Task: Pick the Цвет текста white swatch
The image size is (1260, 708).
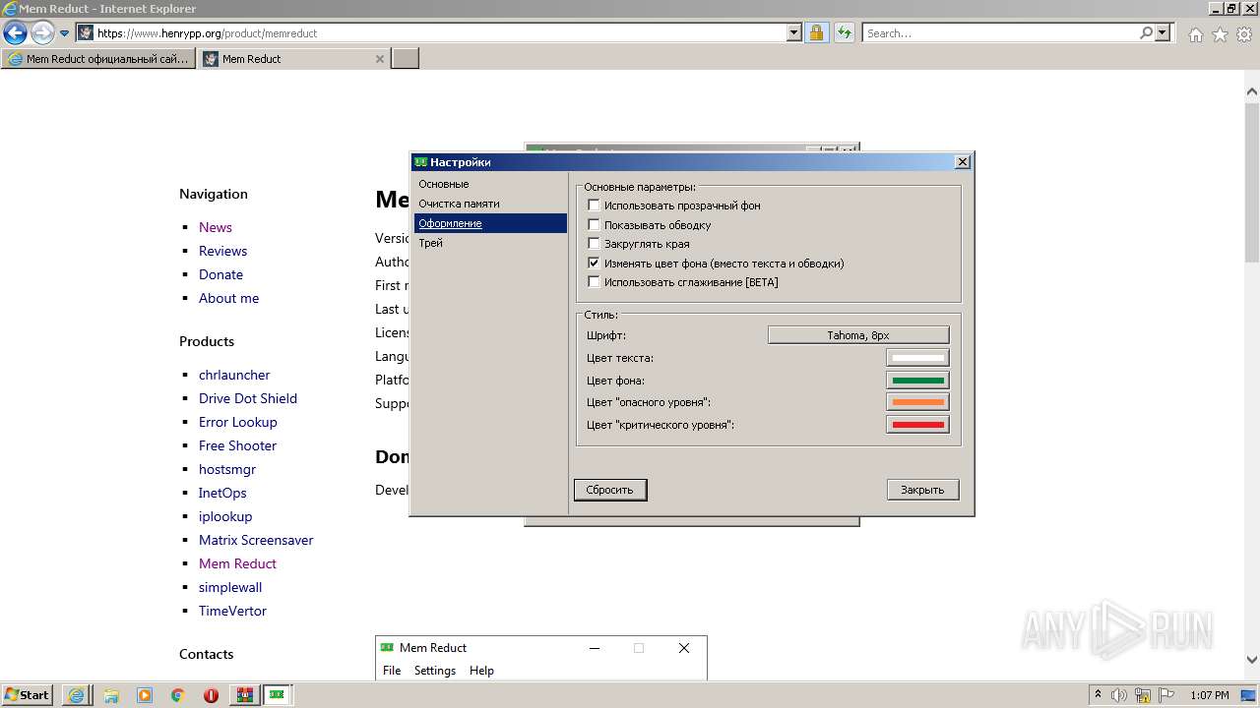Action: (x=917, y=359)
